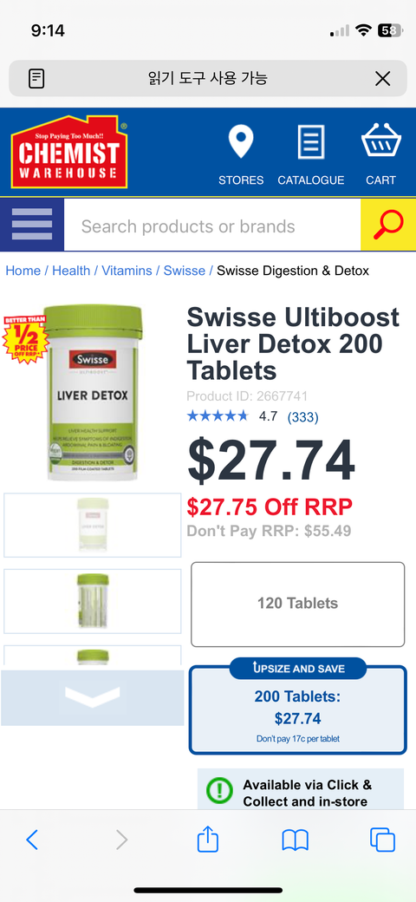
Task: Click the Swisse breadcrumb link
Action: [x=185, y=271]
